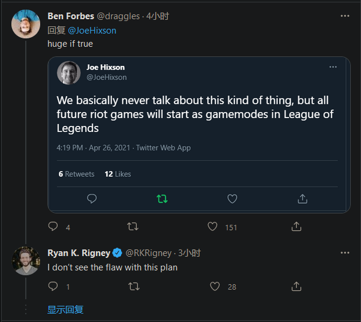The image size is (361, 322).
Task: View the 12 Likes list
Action: click(x=118, y=174)
